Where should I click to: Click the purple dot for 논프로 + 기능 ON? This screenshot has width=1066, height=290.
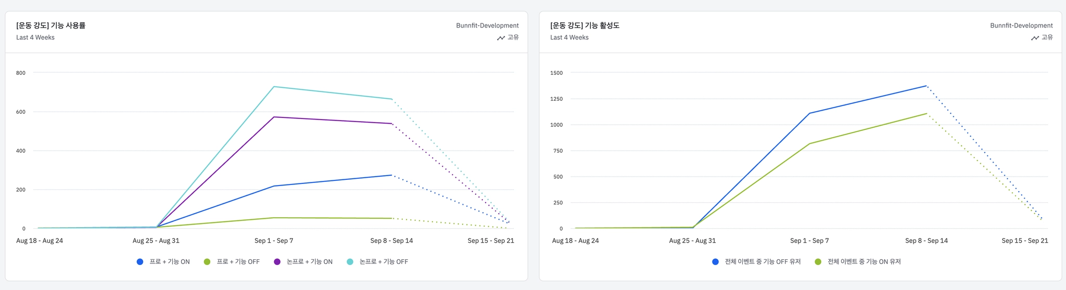(277, 262)
